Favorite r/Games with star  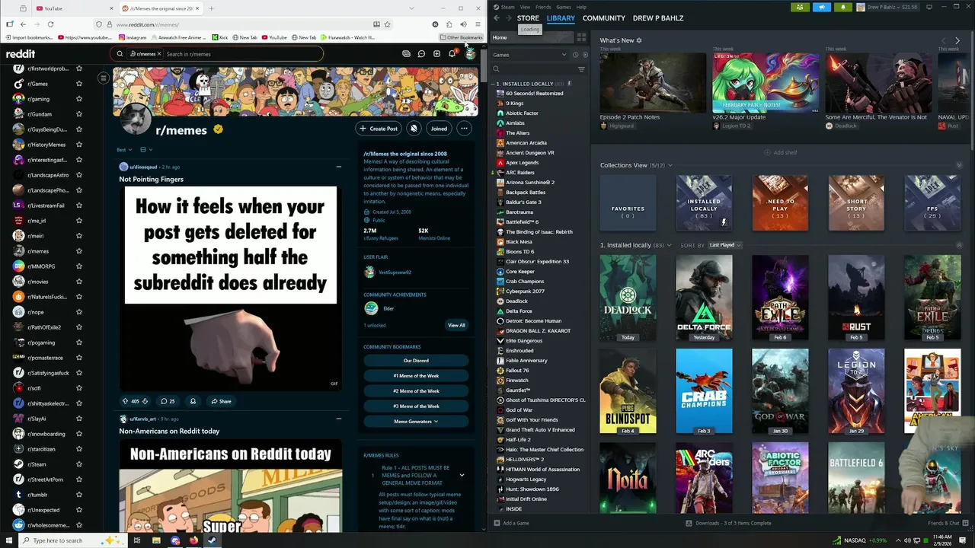point(78,84)
